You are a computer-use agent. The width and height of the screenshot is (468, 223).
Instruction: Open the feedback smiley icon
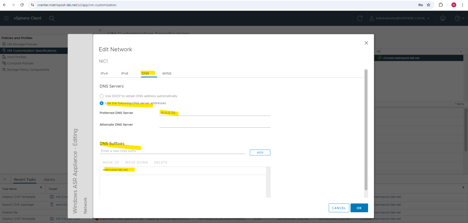443,18
